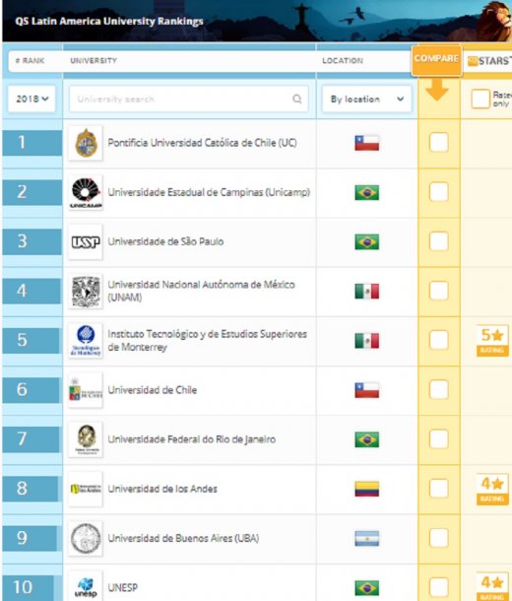The height and width of the screenshot is (601, 512).
Task: Click the 4 star rating badge for UNESP
Action: pyautogui.click(x=492, y=586)
